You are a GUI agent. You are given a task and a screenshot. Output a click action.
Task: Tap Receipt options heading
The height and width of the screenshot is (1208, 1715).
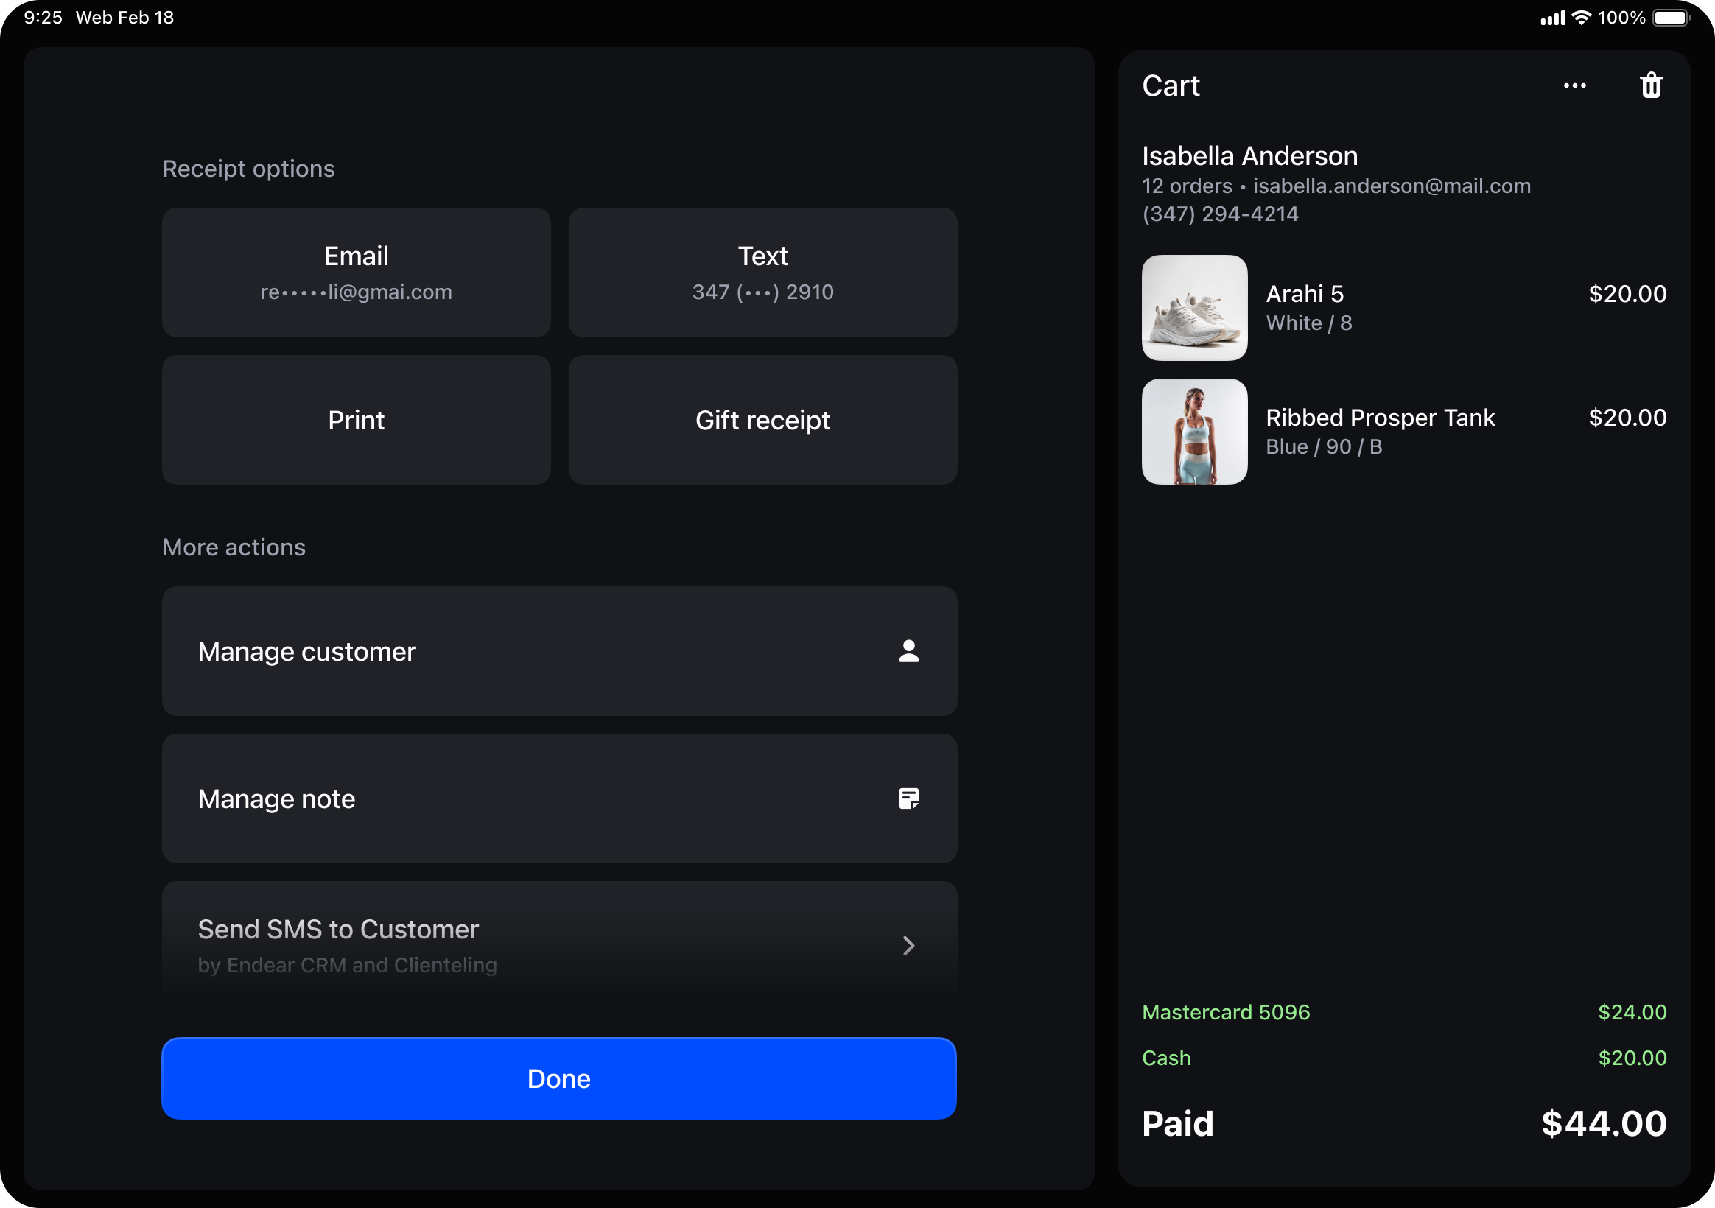tap(249, 169)
